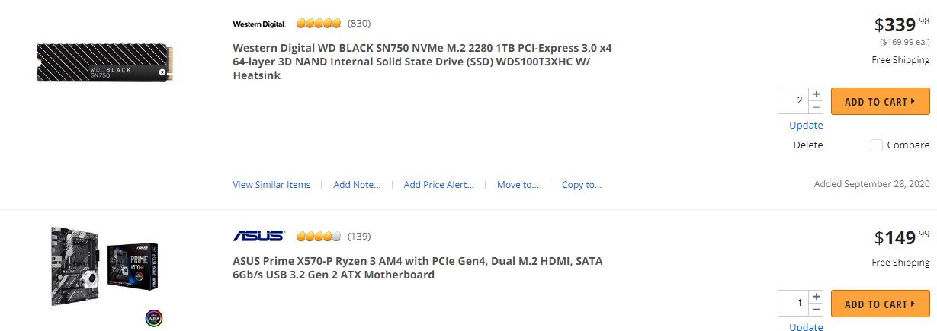Click the WD SSD quantity field
Viewport: 937px width, 331px height.
pos(794,101)
